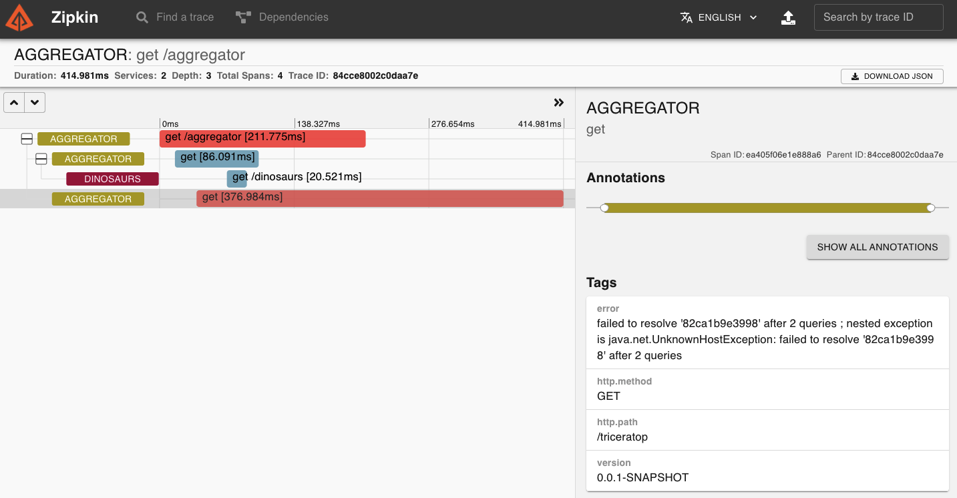957x498 pixels.
Task: Click the SHOW ALL ANNOTATIONS button
Action: click(878, 247)
